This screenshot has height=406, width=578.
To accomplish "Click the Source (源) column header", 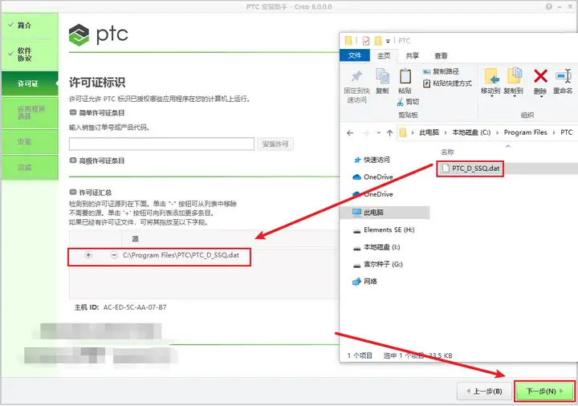I will pos(136,239).
